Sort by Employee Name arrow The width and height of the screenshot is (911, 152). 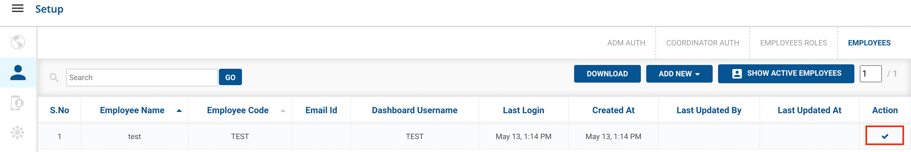[179, 111]
